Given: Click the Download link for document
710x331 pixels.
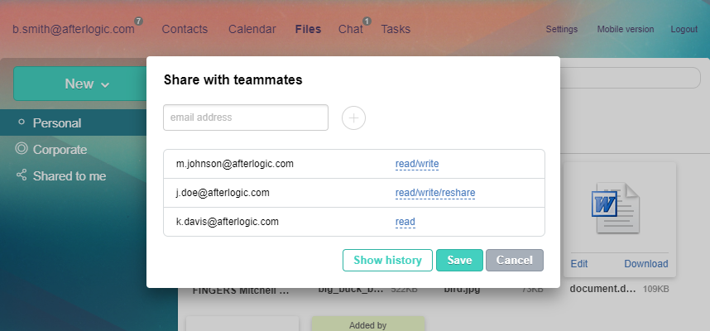Looking at the screenshot, I should click(645, 264).
